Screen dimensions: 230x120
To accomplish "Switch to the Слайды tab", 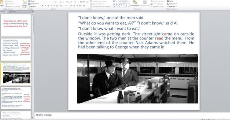I will 3,12.
